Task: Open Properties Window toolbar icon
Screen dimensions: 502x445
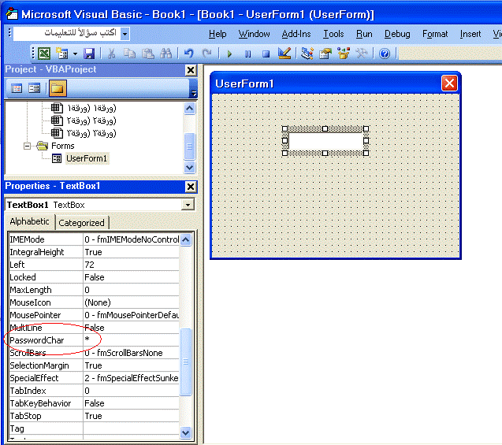Action: pyautogui.click(x=325, y=54)
